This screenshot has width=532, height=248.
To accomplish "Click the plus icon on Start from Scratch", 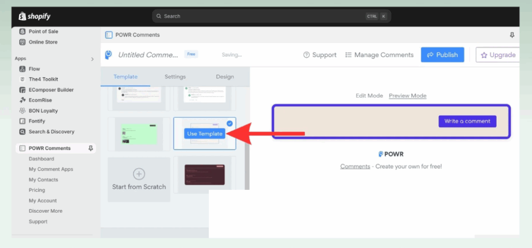I will coord(139,174).
